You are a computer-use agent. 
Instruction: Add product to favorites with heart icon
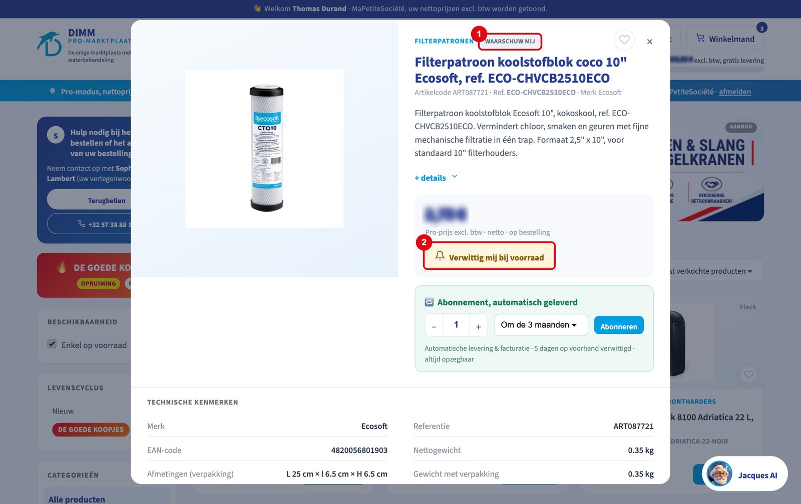pyautogui.click(x=624, y=40)
